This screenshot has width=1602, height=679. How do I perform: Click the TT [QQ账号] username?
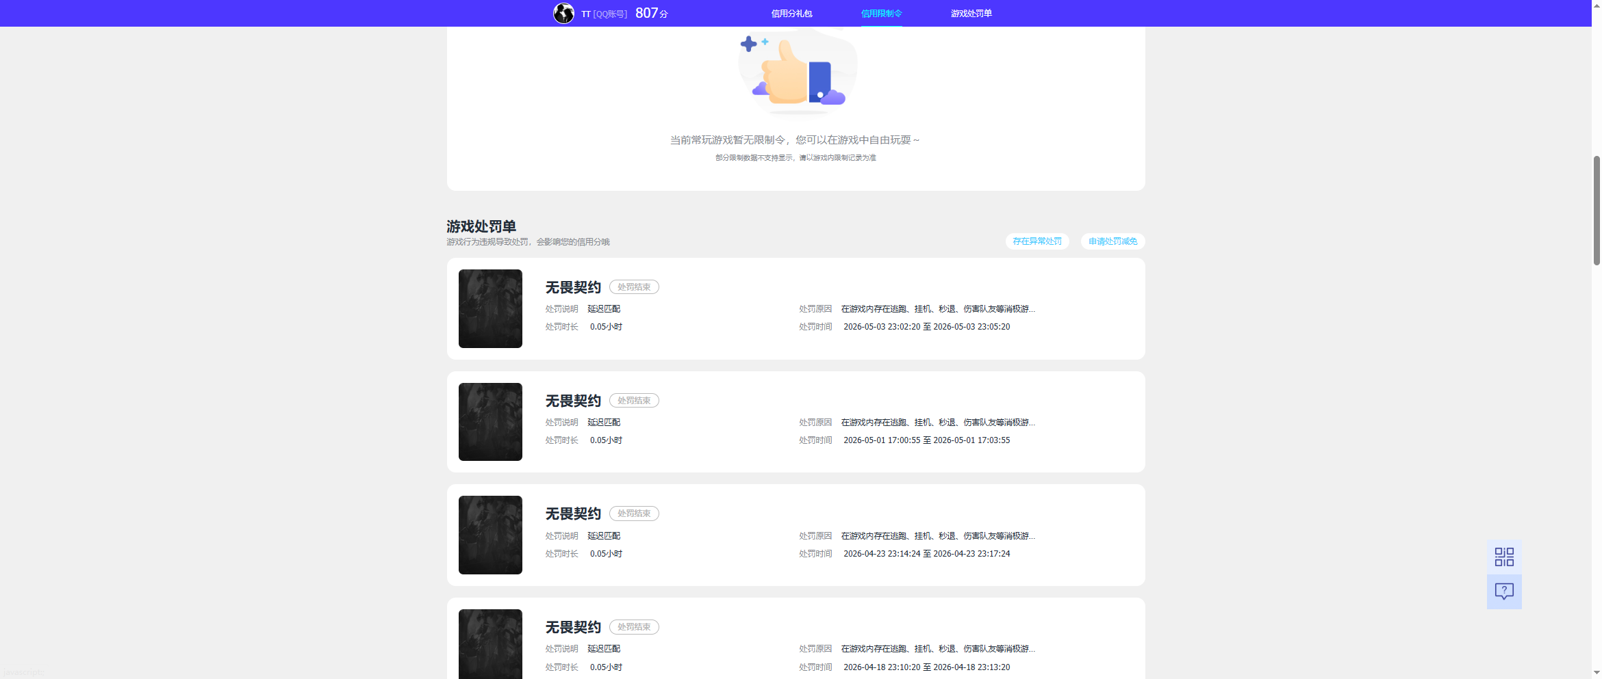point(604,14)
